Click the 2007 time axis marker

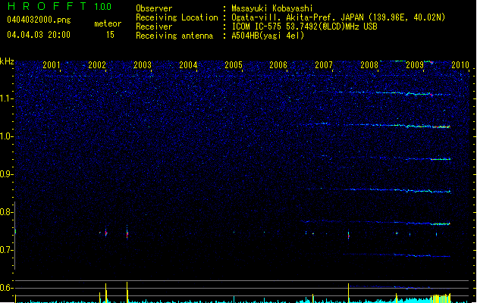324,65
